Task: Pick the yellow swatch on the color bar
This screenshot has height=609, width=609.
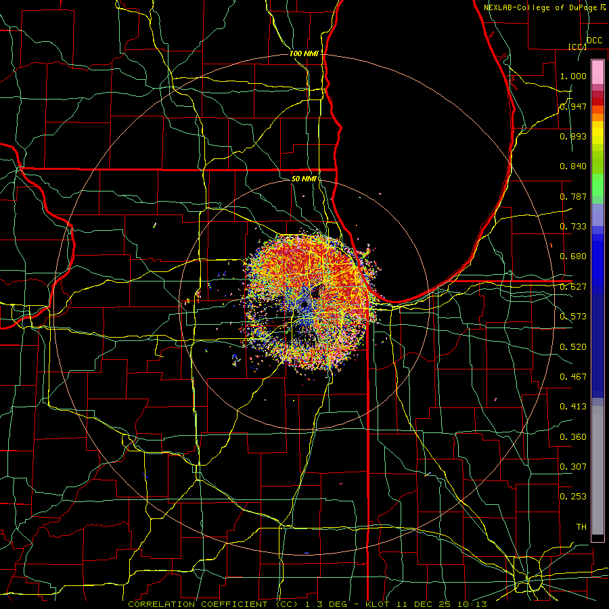Action: click(x=597, y=133)
